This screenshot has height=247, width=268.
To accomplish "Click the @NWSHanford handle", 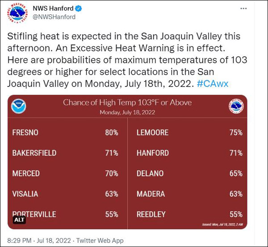I will (54, 17).
